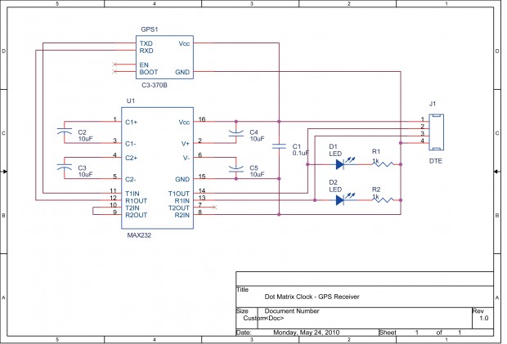This screenshot has width=507, height=344.
Task: Click the no-connect X on EN pin
Action: click(x=114, y=65)
